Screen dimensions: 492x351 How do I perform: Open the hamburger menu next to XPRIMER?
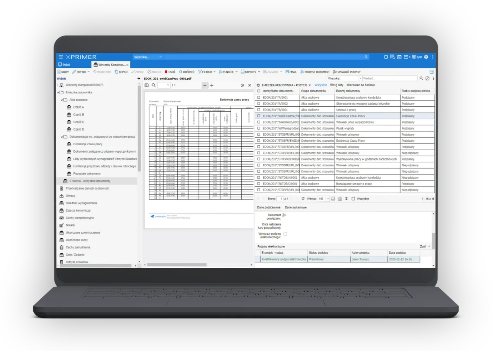[61, 57]
